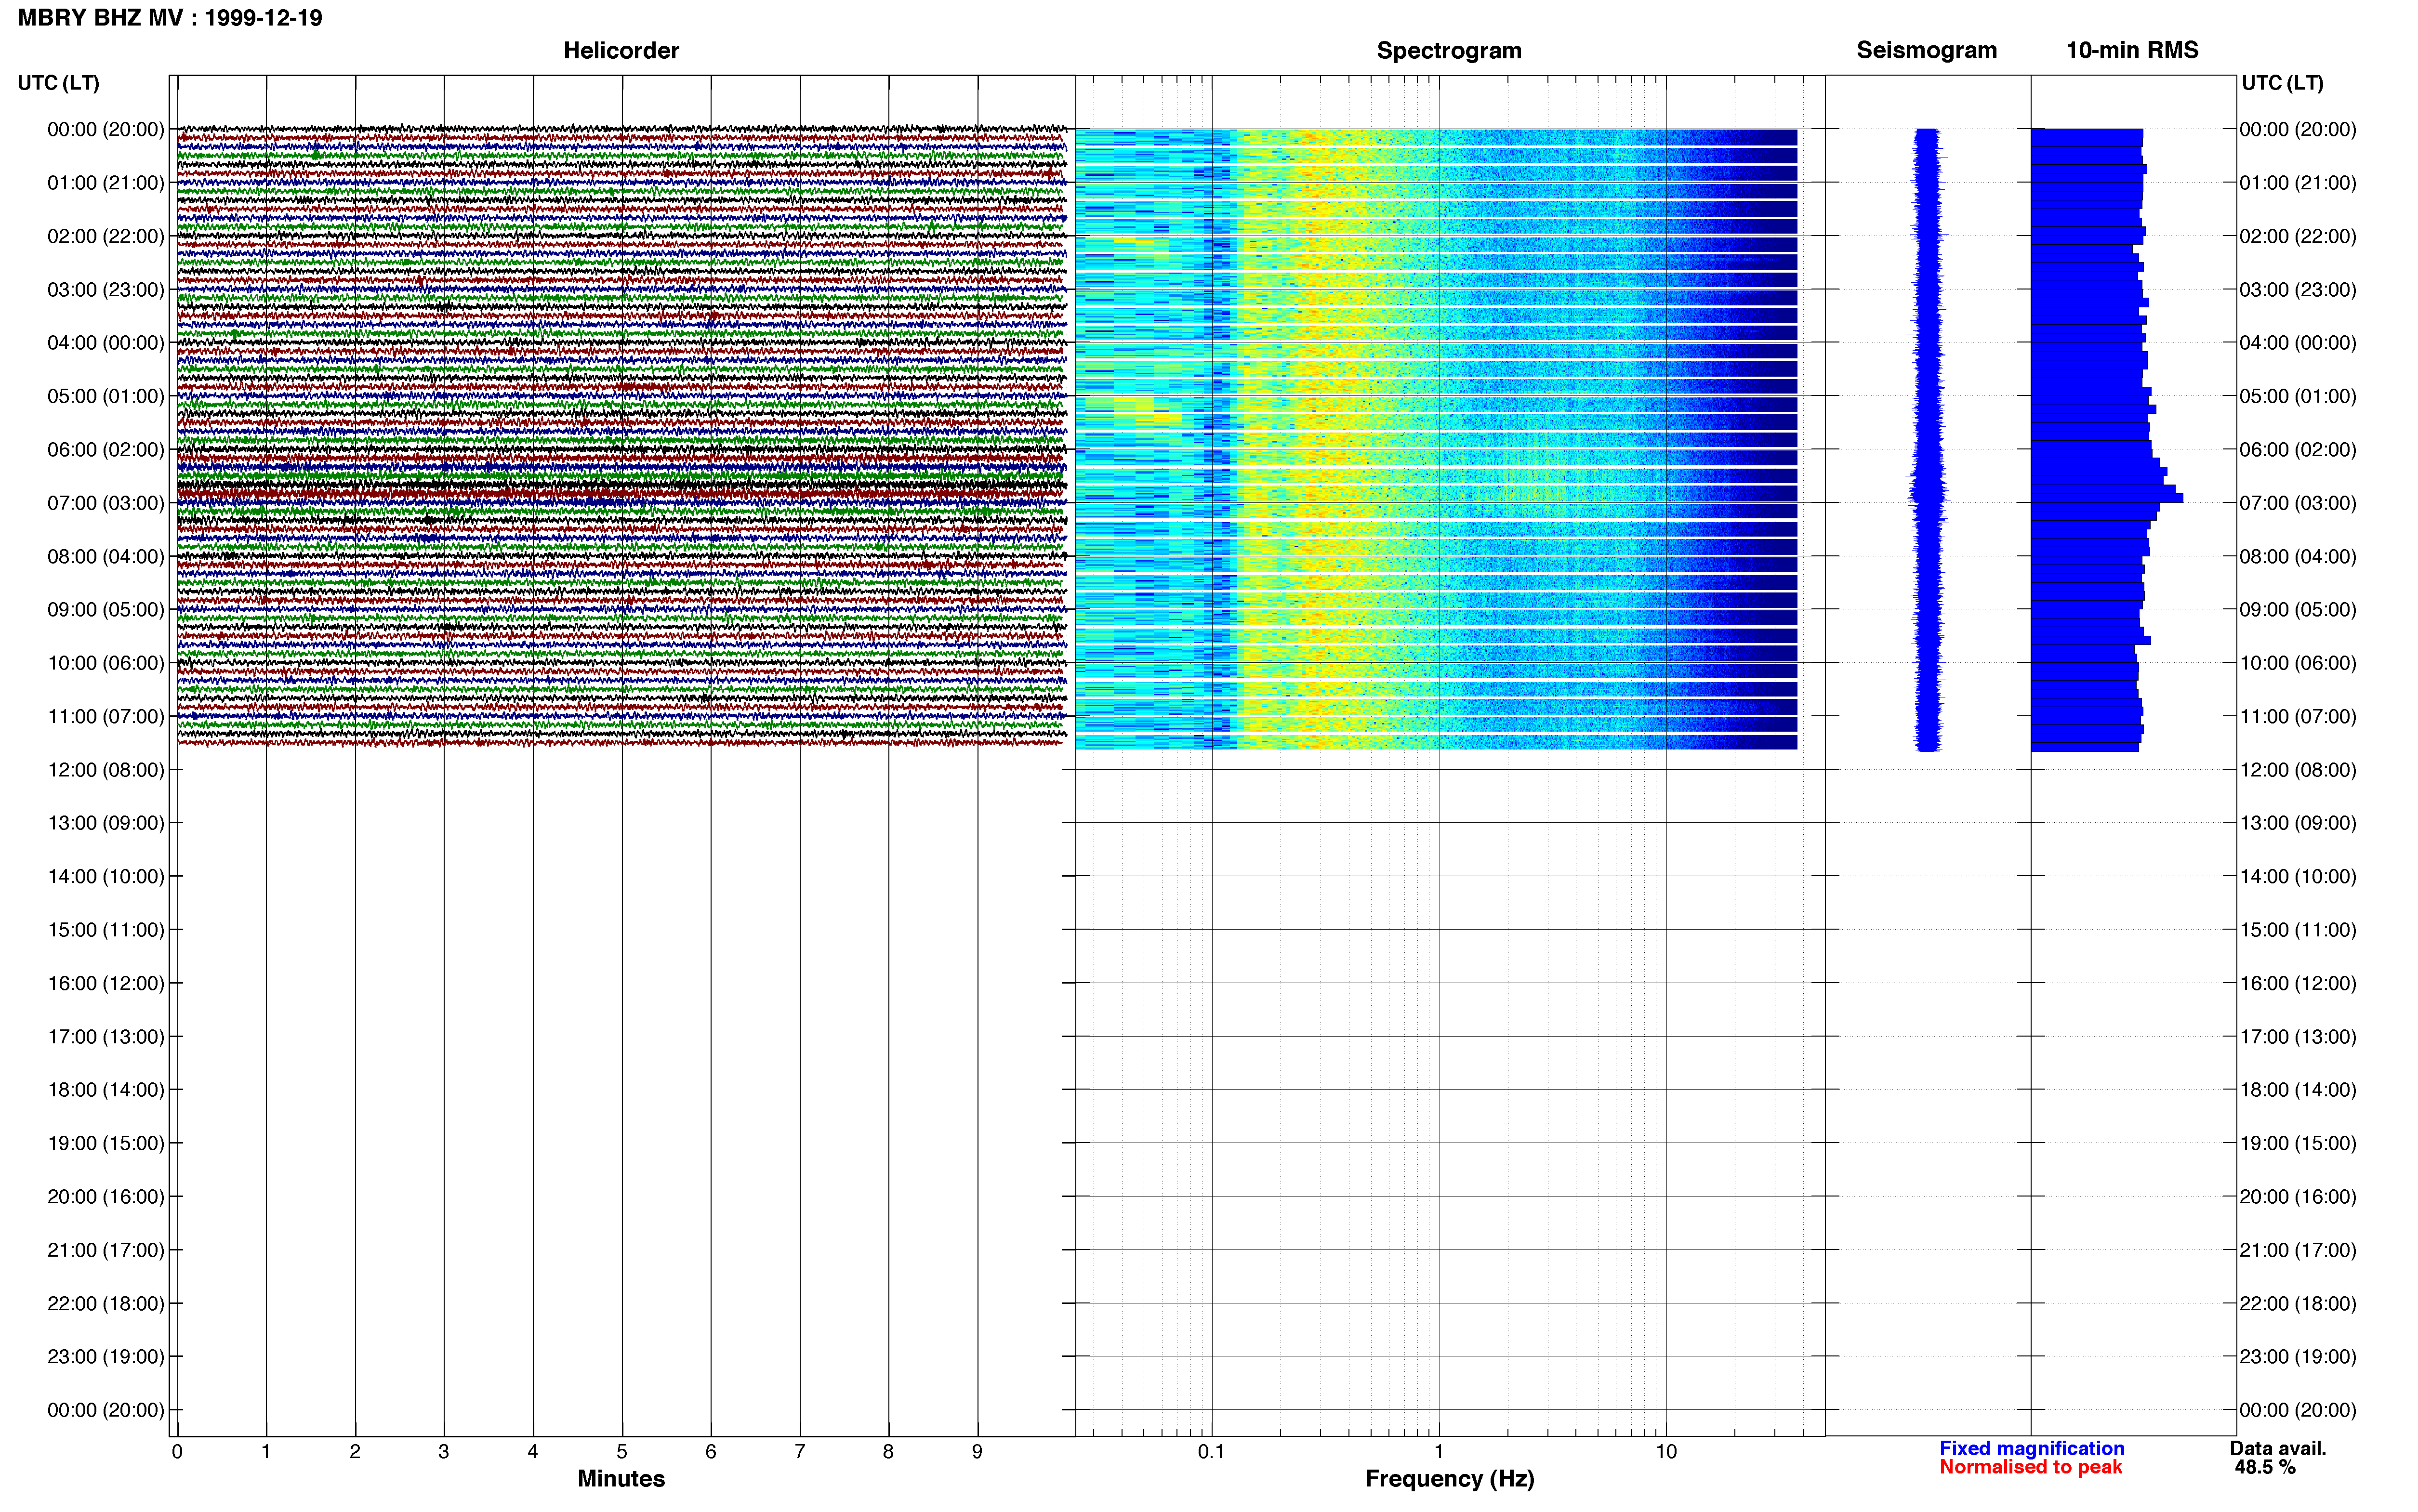Click left time label '16:00 (12:00)'
Image resolution: width=2418 pixels, height=1512 pixels.
tap(106, 983)
